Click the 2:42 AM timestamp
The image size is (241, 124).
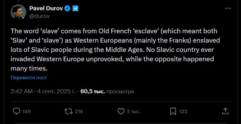(x=22, y=91)
